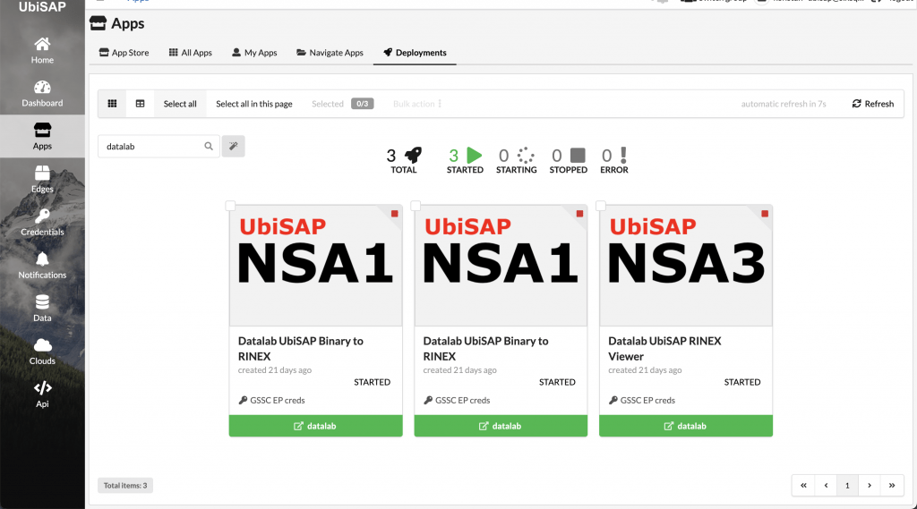This screenshot has width=917, height=509.
Task: Click Select all
Action: pyautogui.click(x=180, y=104)
